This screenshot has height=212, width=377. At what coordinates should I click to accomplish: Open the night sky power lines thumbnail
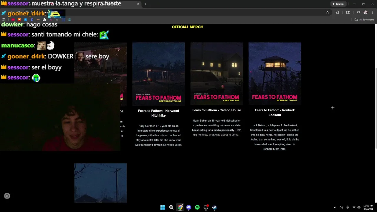[100, 183]
